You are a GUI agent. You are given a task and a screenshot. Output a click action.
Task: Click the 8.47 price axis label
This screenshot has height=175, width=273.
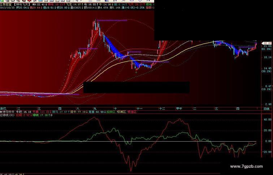pyautogui.click(x=268, y=86)
